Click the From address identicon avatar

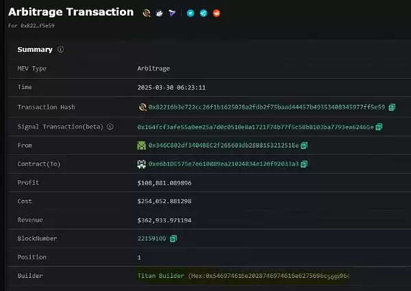(142, 145)
